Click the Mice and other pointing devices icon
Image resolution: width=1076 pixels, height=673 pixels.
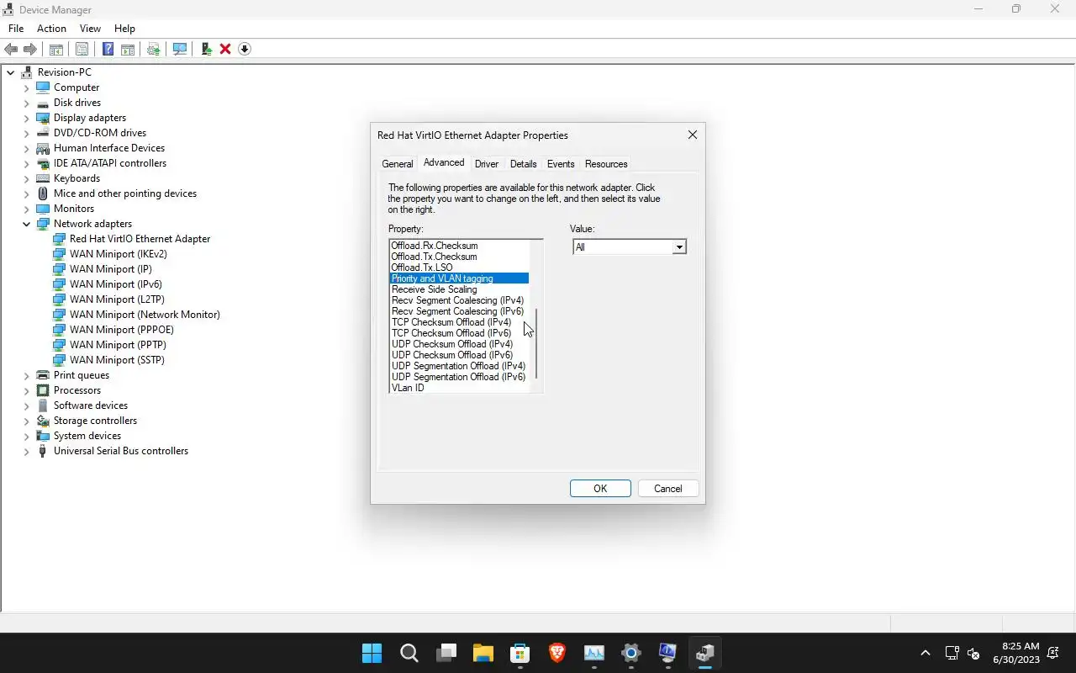(x=43, y=193)
